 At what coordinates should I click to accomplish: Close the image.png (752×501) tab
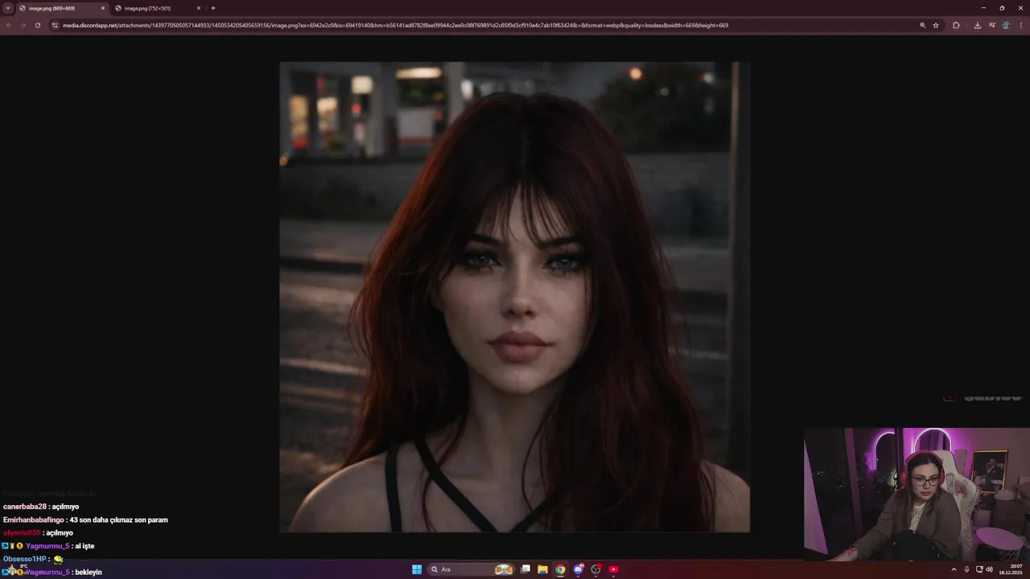[x=199, y=8]
